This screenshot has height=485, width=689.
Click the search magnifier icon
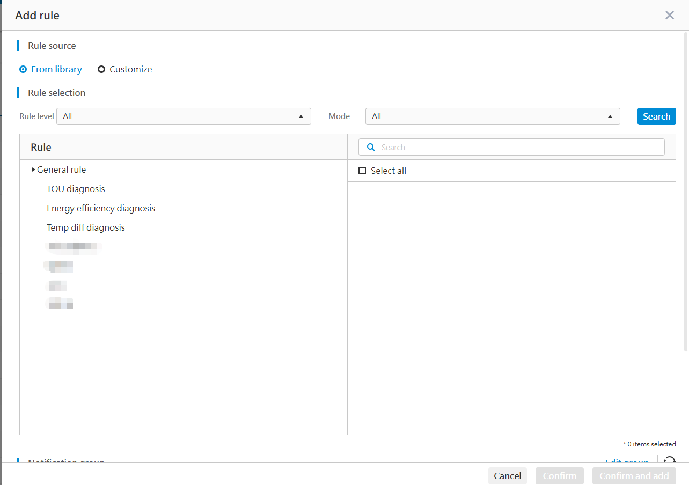click(371, 147)
